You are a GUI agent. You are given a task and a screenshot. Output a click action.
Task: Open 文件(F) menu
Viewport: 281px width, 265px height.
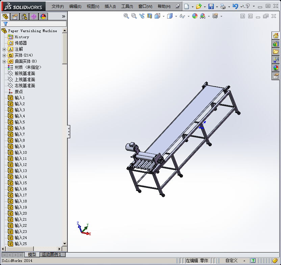coord(57,6)
